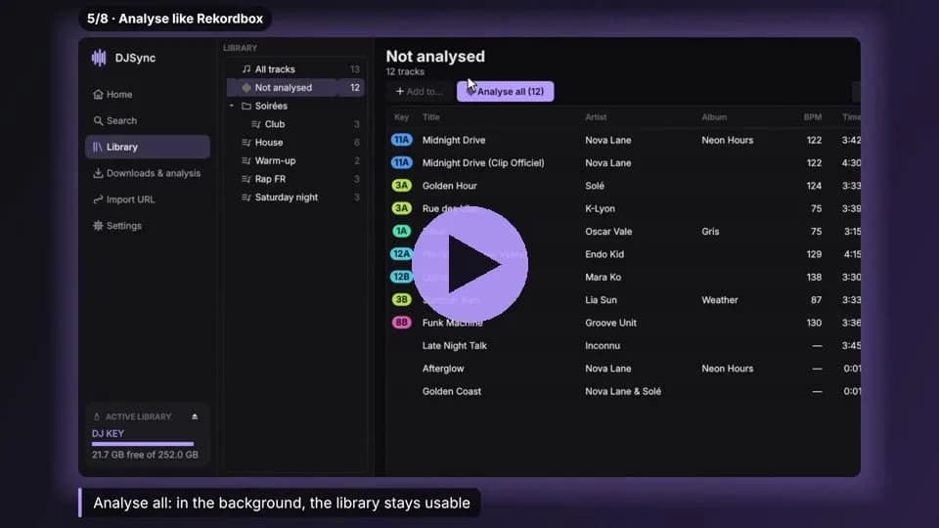Click the Neon Hours album for Afterglow

(x=728, y=369)
